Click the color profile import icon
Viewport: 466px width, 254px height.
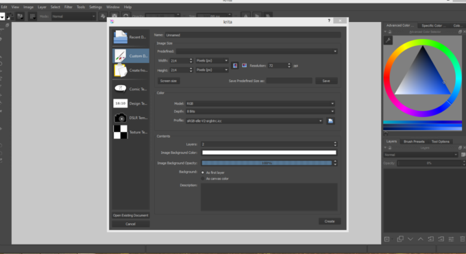(330, 121)
